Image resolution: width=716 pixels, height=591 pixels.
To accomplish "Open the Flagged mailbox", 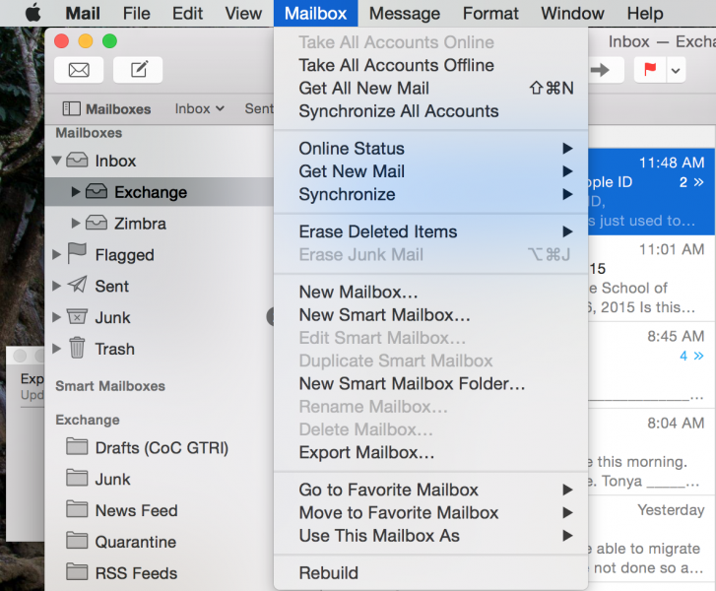I will 123,255.
